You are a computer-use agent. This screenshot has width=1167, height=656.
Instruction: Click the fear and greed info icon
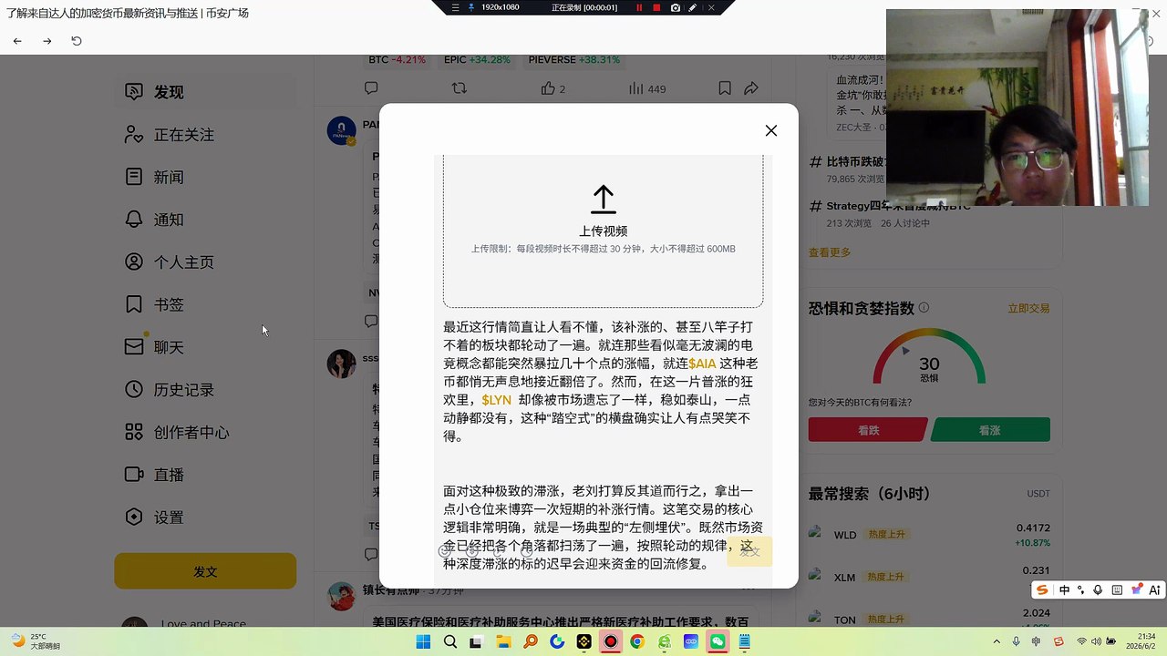click(924, 308)
